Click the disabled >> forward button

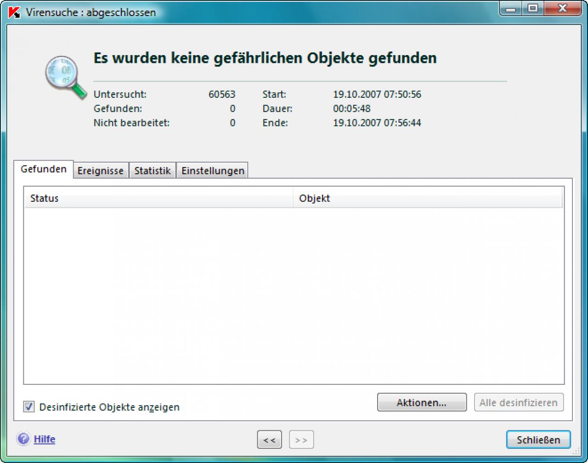click(301, 440)
